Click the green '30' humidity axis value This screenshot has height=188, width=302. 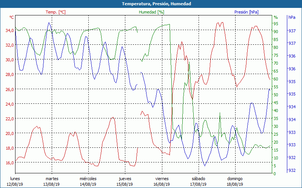276,126
